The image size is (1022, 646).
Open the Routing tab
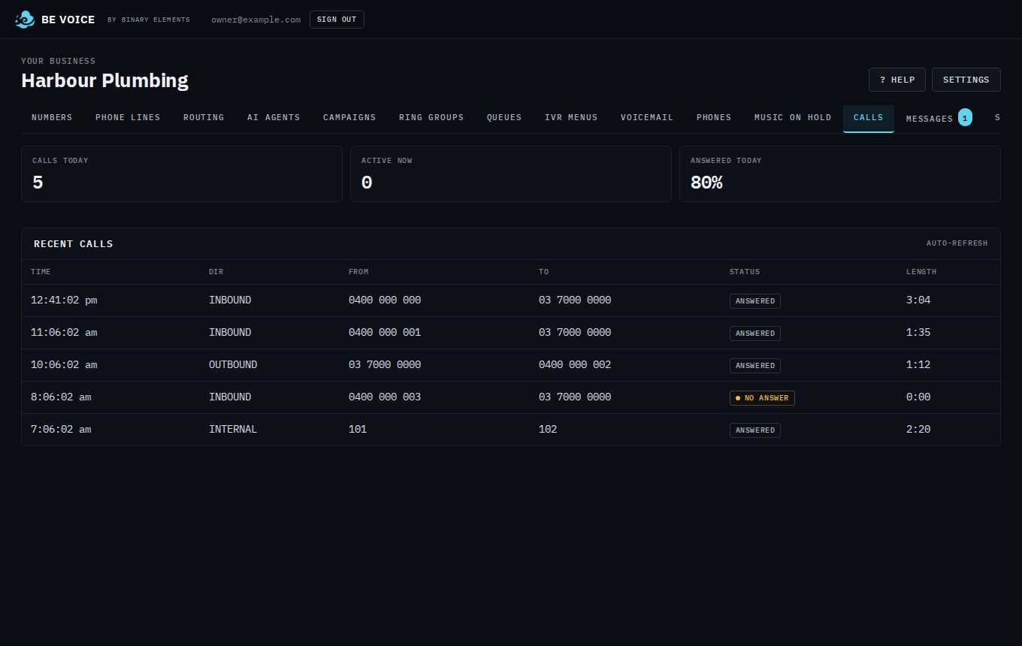204,118
